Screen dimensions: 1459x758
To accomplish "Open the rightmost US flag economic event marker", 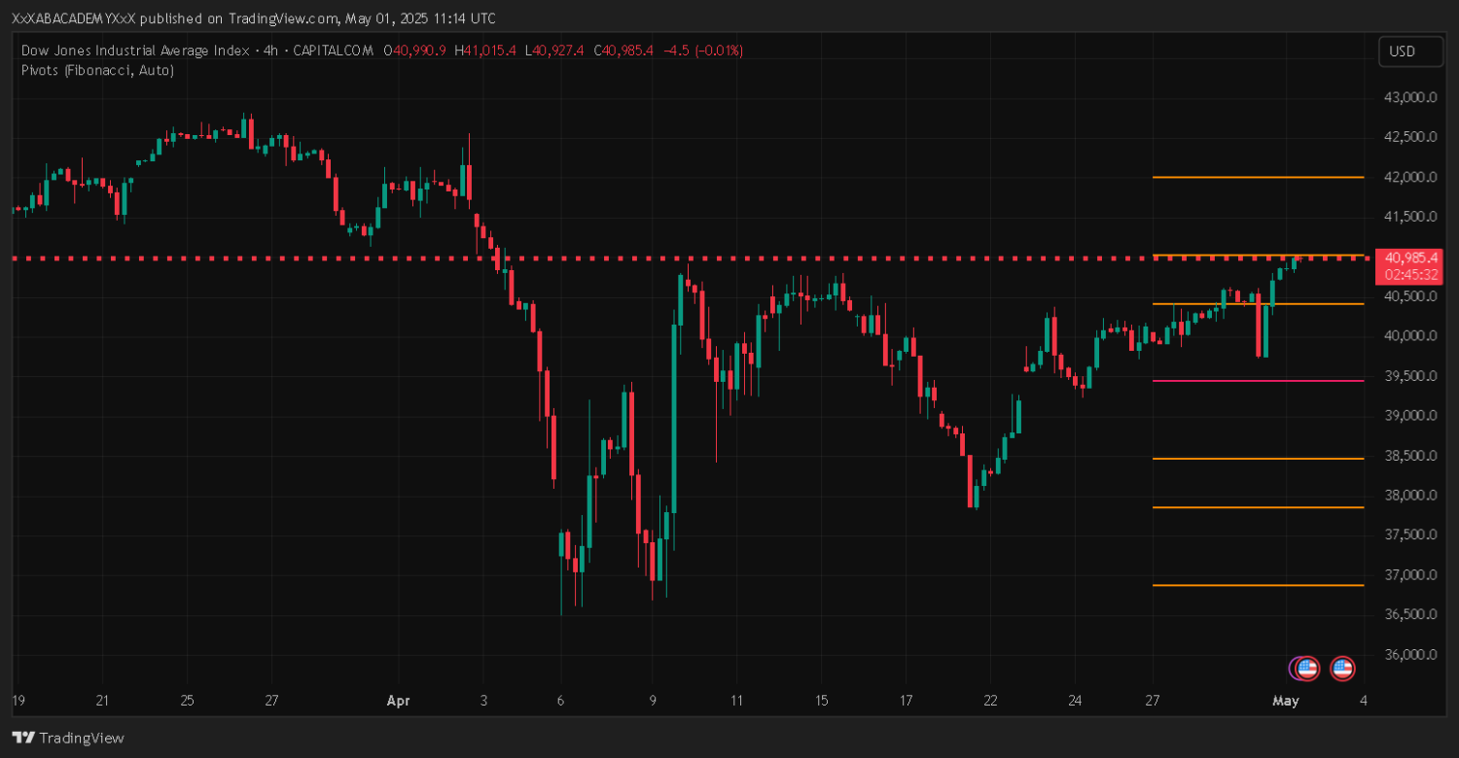I will [1342, 668].
